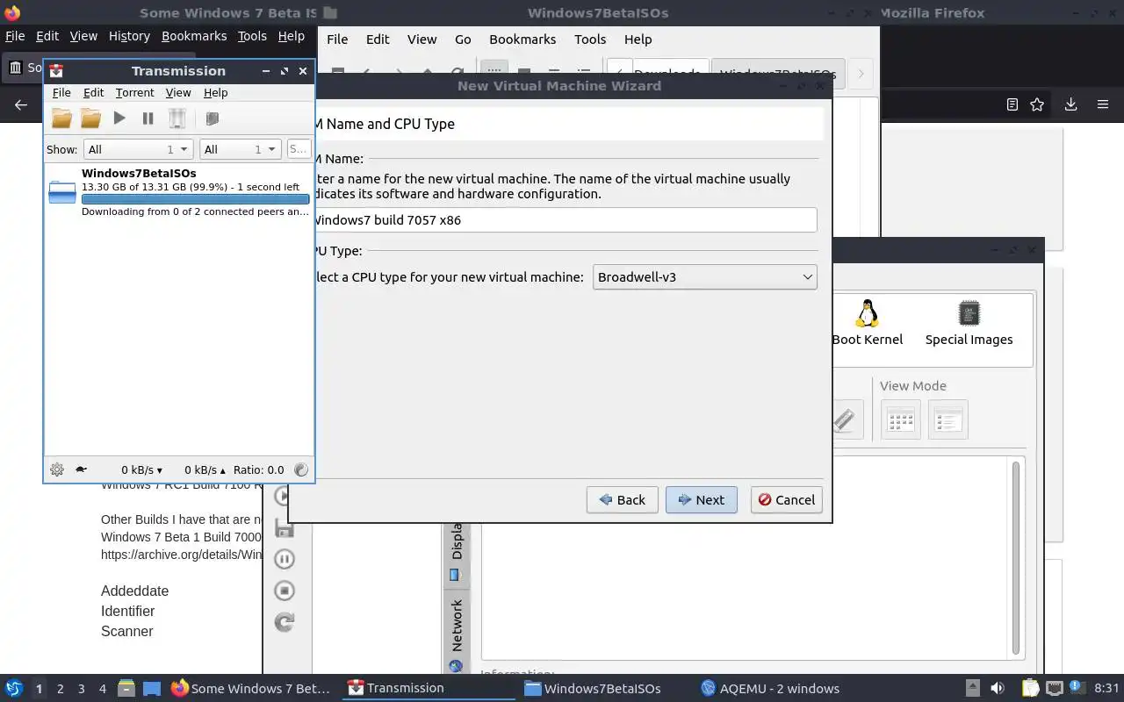Open Firefox downloads panel icon
The image size is (1124, 702).
1070,104
